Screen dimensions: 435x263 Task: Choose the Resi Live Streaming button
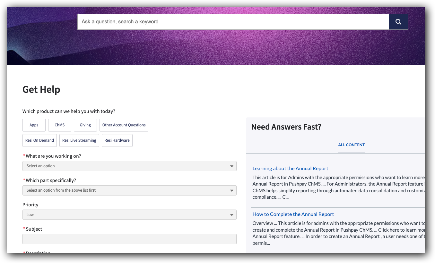(x=79, y=140)
